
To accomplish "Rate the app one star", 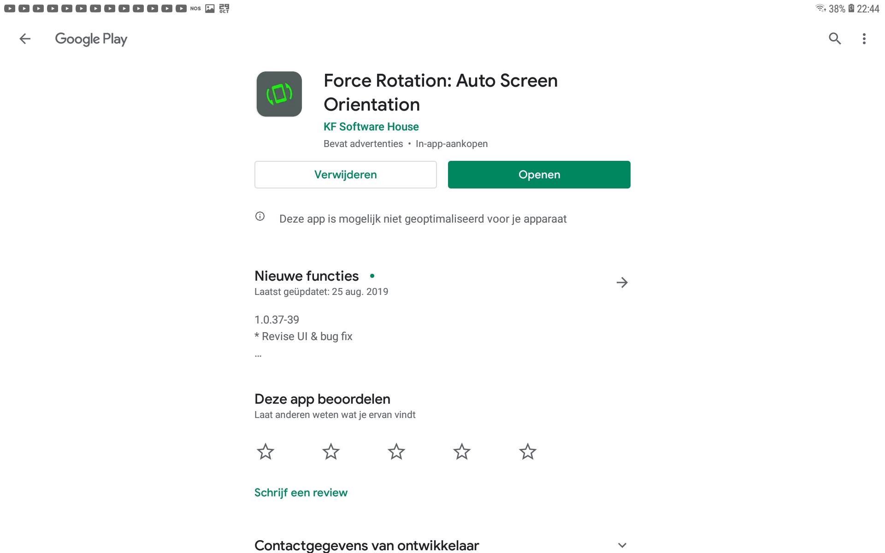I will click(x=265, y=452).
